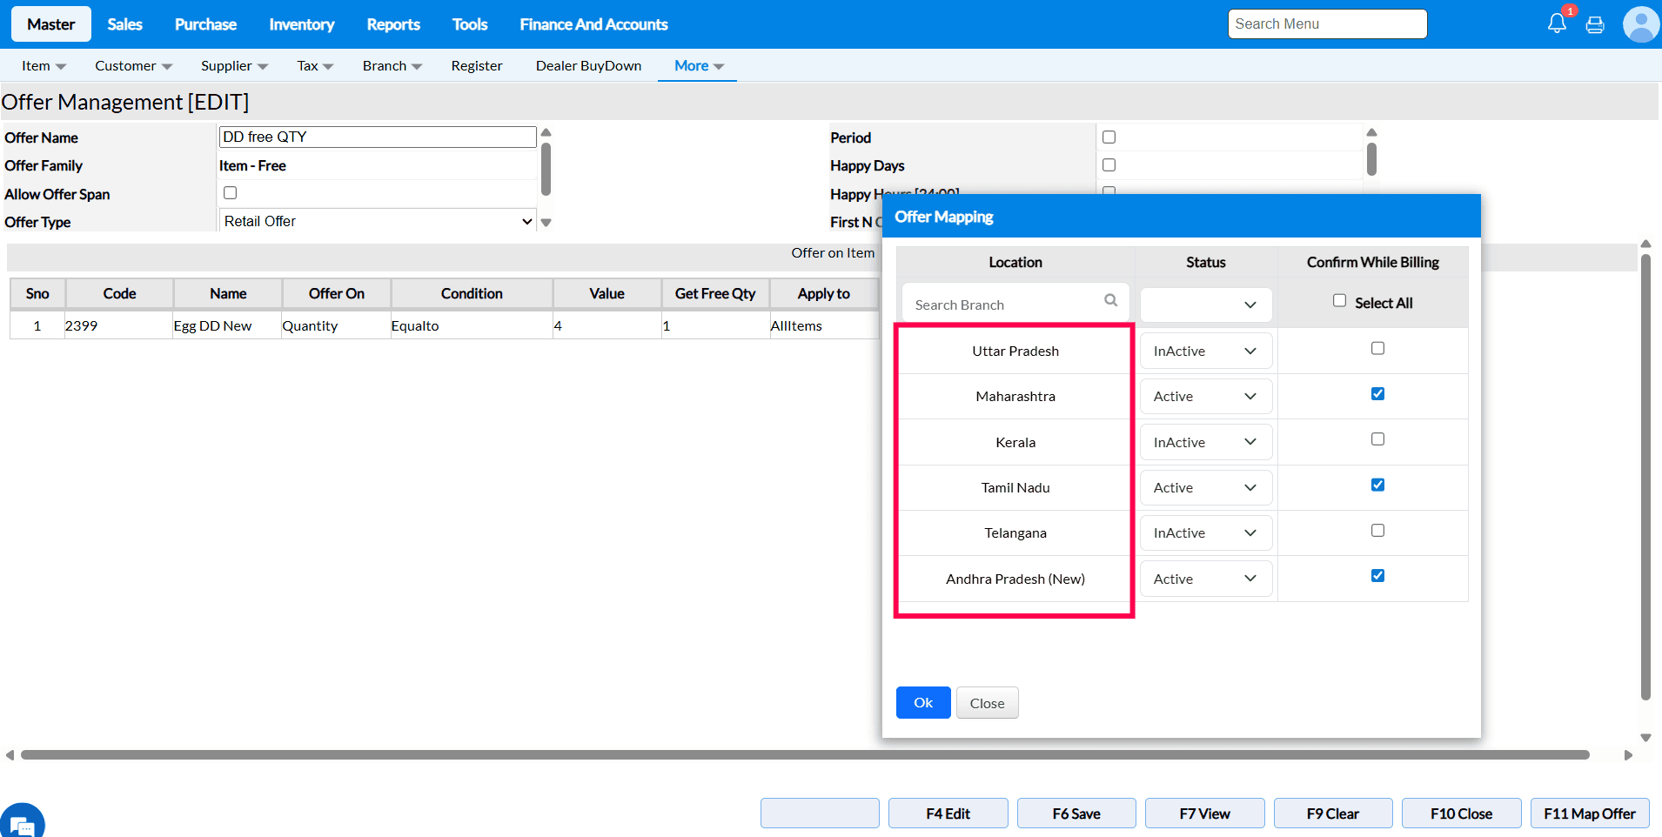Viewport: 1662px width, 837px height.
Task: Enable the Select All checkbox
Action: [x=1339, y=301]
